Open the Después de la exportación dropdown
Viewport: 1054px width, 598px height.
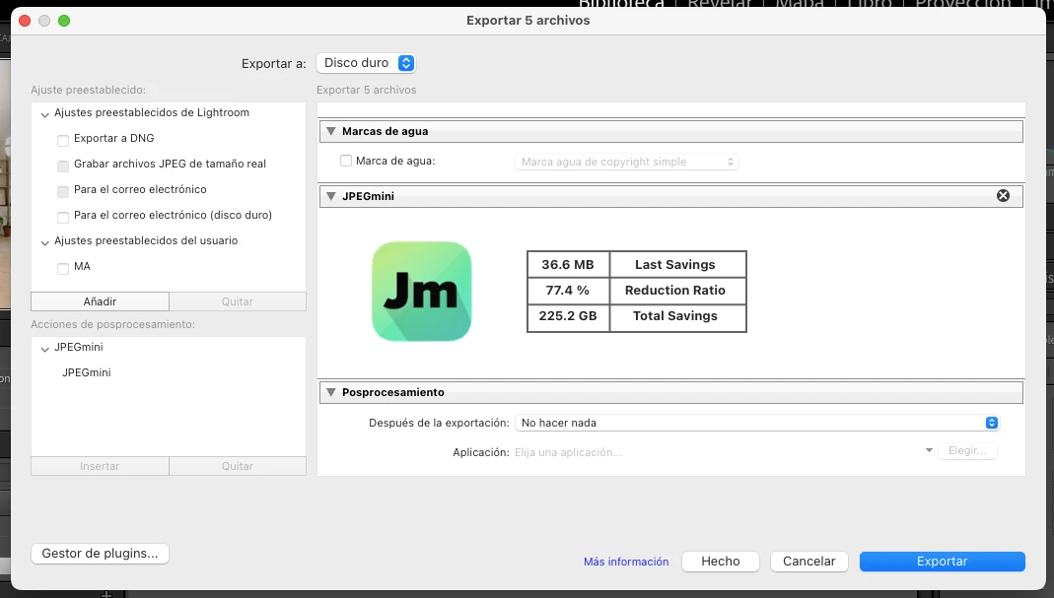click(757, 423)
